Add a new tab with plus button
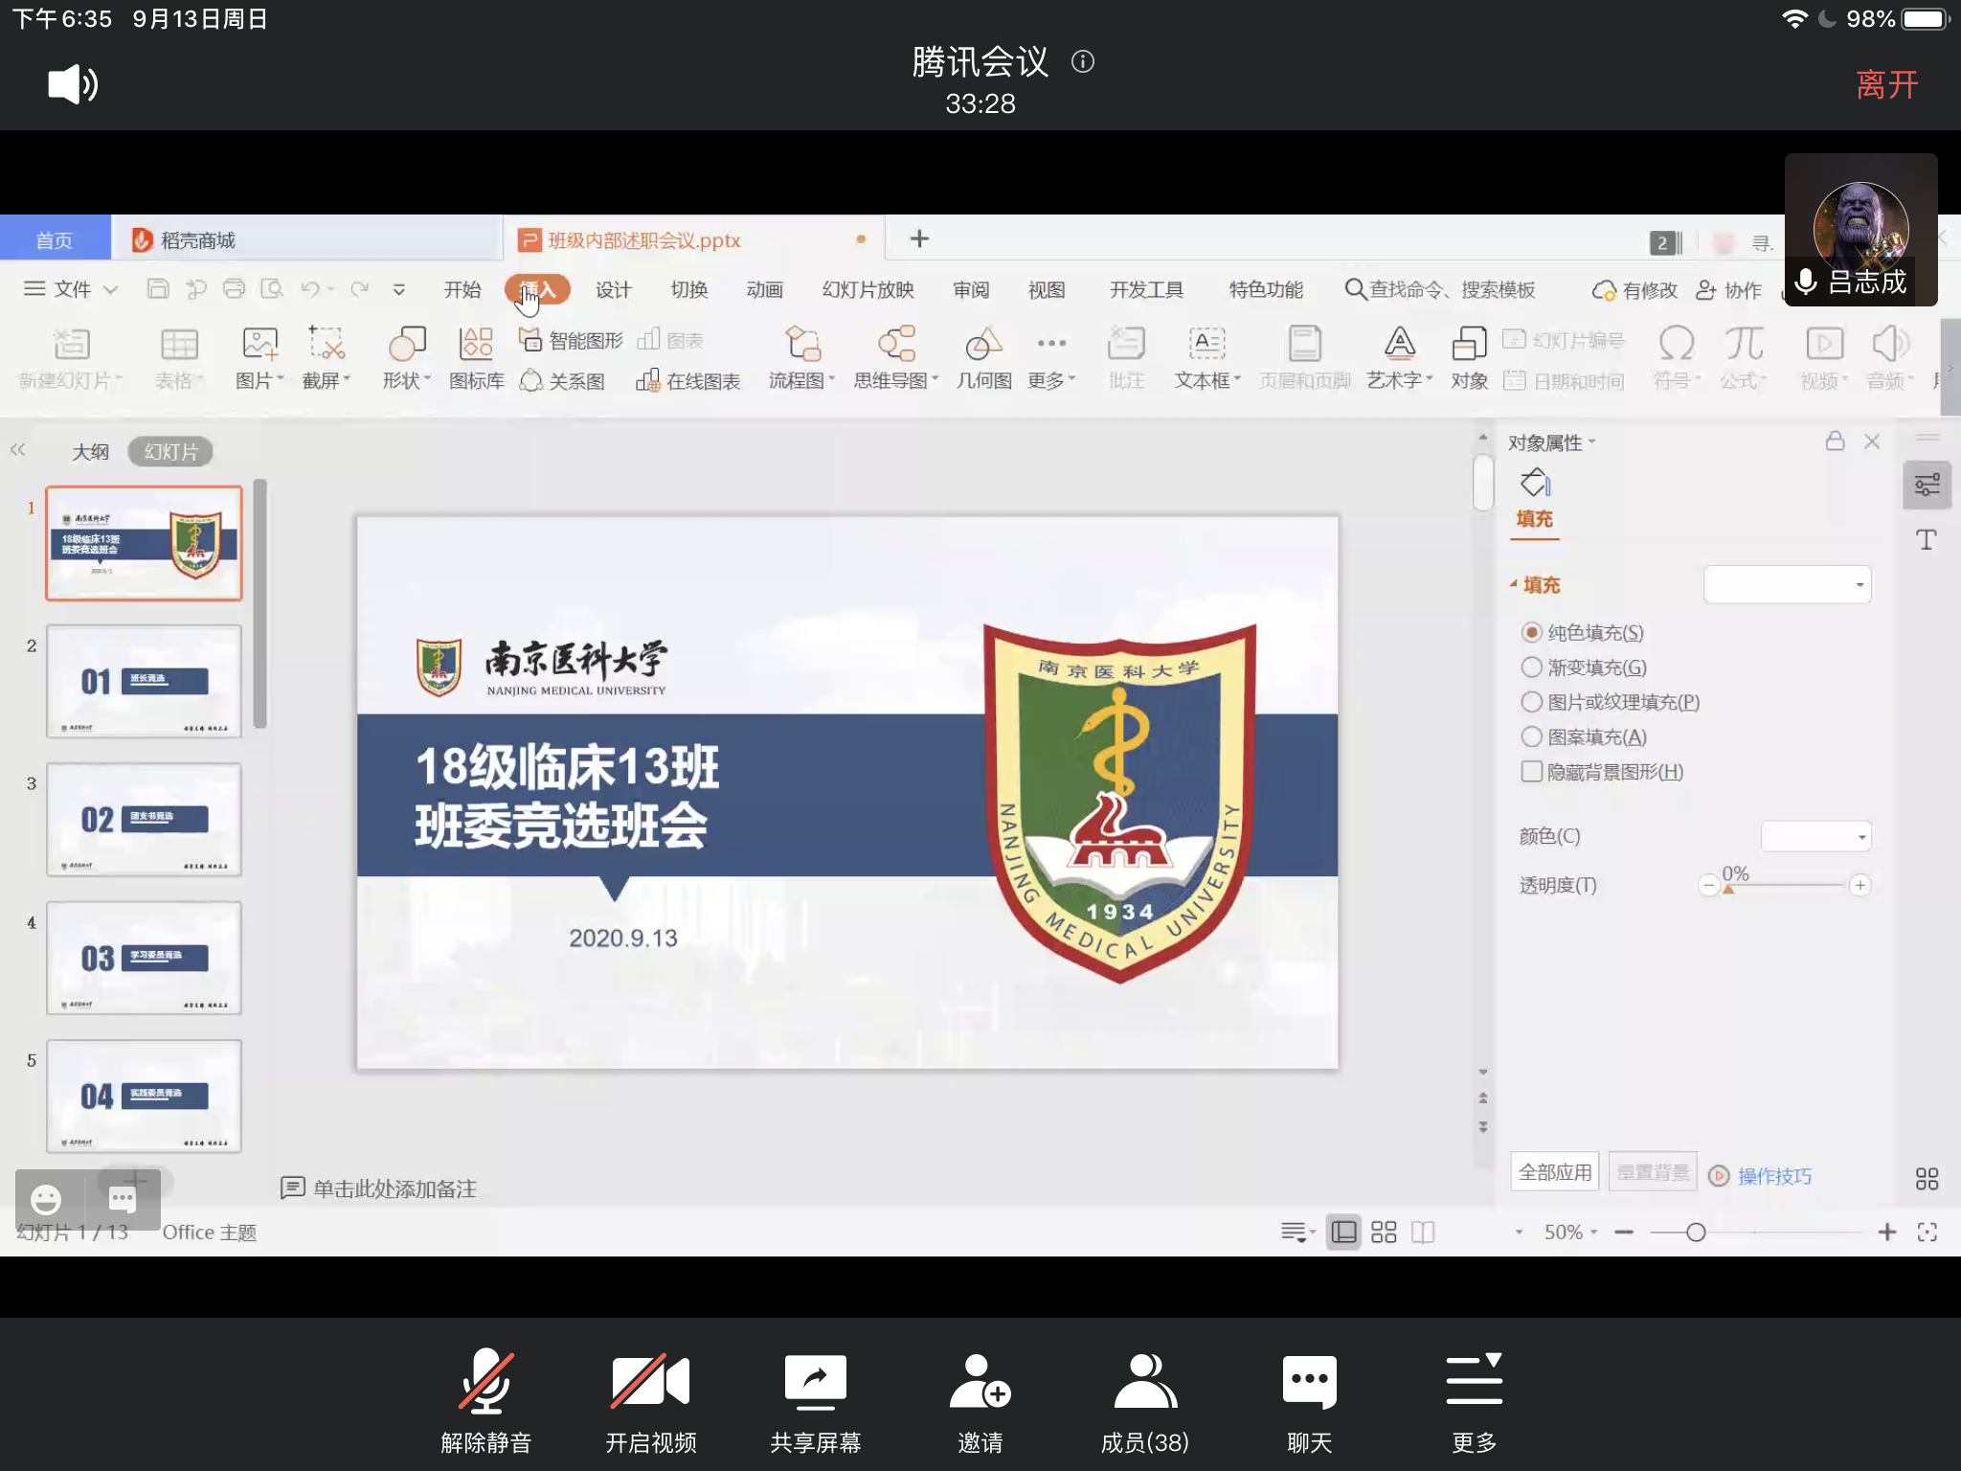Screen dimensions: 1961x1471 coord(919,238)
